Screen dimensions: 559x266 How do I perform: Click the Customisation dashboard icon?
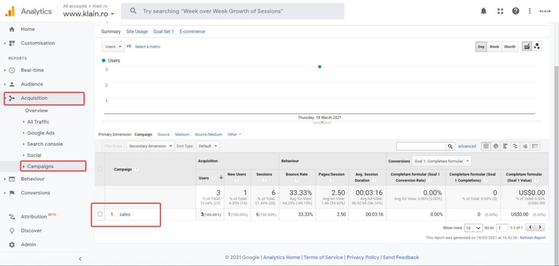[x=12, y=43]
